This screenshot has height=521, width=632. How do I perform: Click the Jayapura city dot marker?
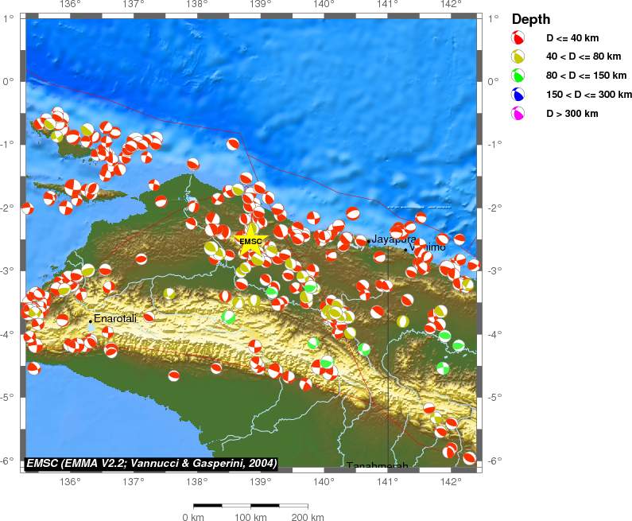pyautogui.click(x=368, y=242)
